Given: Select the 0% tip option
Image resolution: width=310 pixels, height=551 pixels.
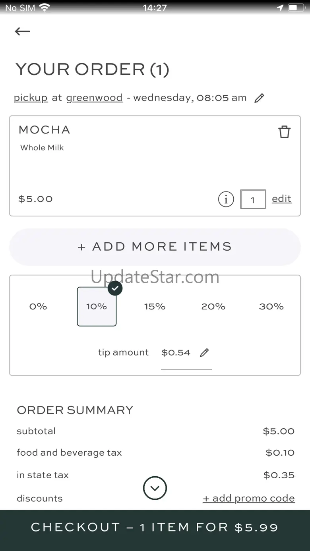Looking at the screenshot, I should [38, 306].
